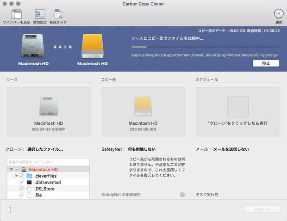287x221 pixels.
Task: Create a 新規タスク new task
Action: pos(58,14)
